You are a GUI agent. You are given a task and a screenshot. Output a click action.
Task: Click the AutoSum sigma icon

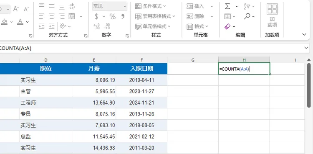(x=227, y=6)
